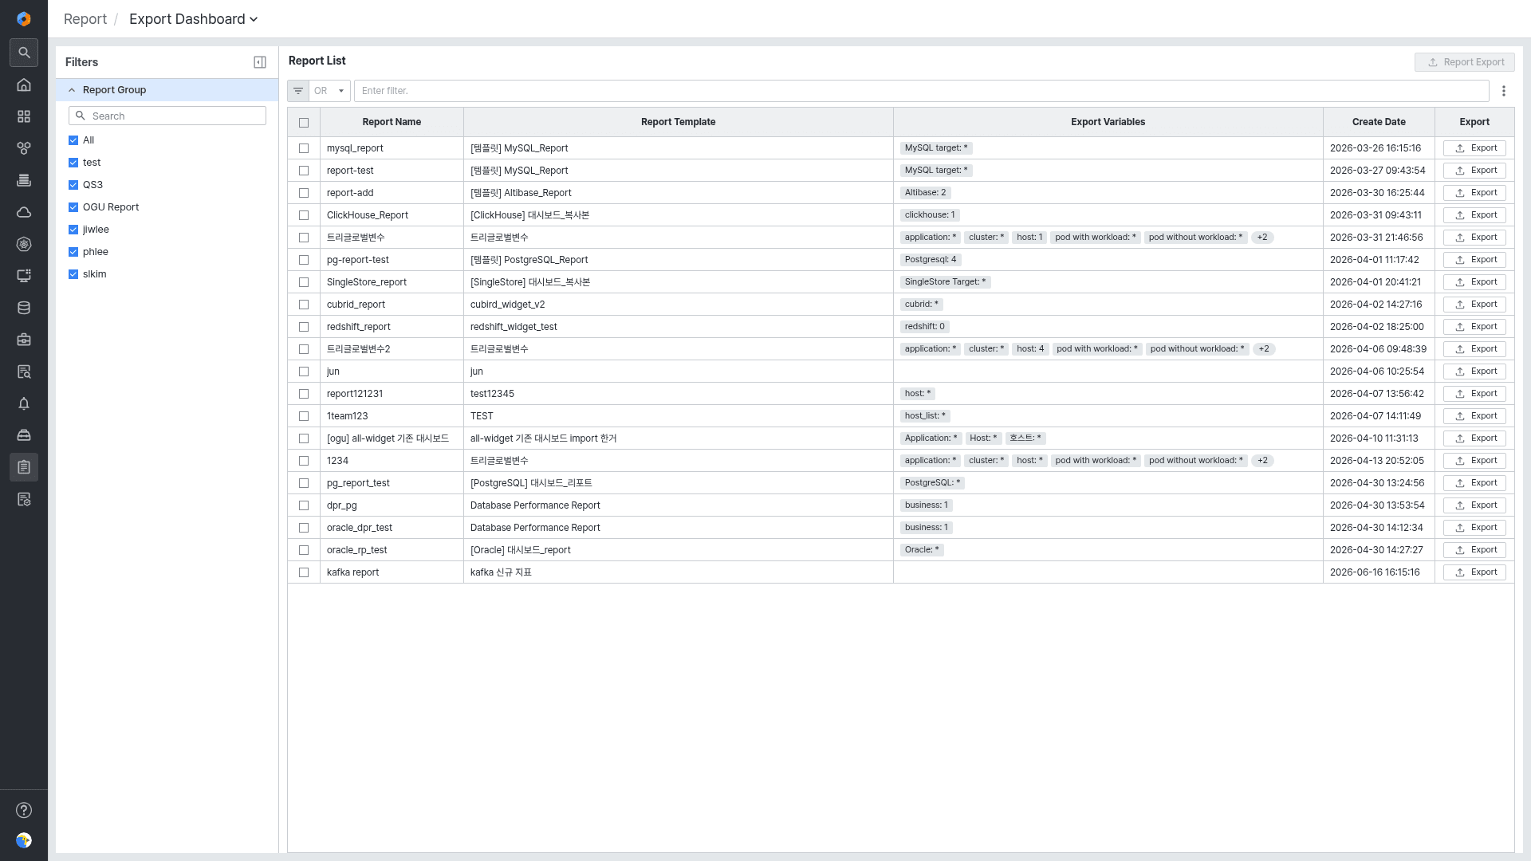Open the report settings document icon in sidebar

tap(24, 499)
